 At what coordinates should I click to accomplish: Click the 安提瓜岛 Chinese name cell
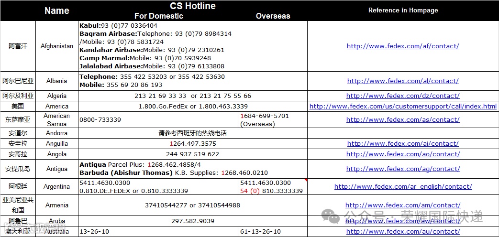click(x=18, y=169)
